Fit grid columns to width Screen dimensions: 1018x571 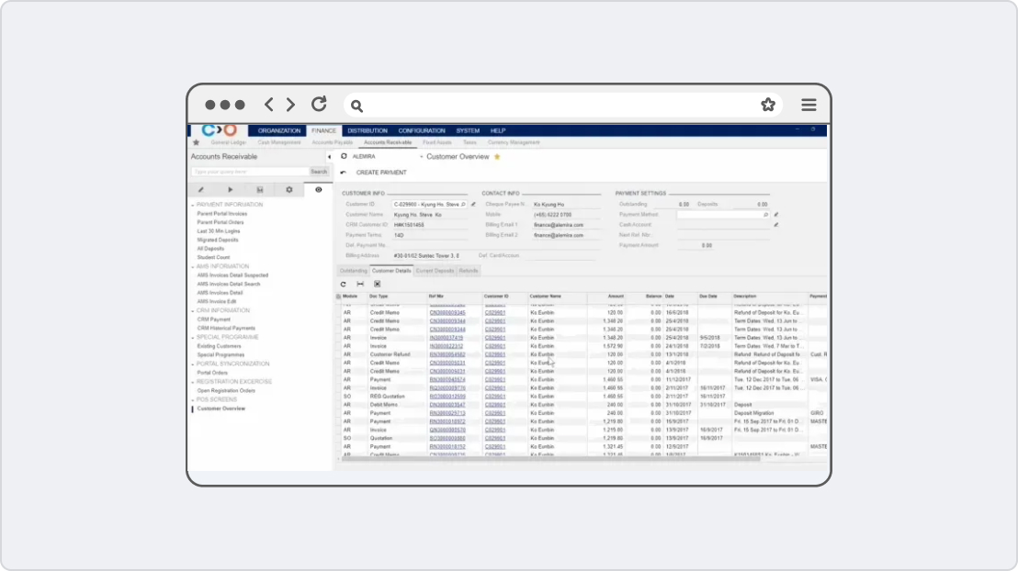[359, 284]
